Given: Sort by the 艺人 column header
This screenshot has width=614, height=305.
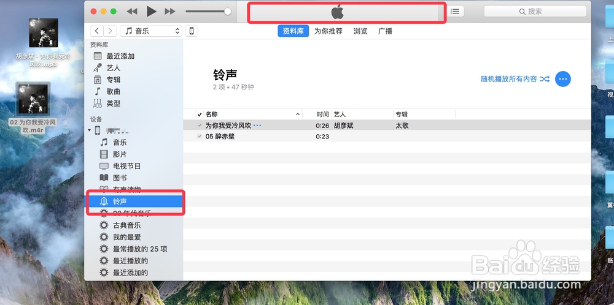Looking at the screenshot, I should [x=340, y=115].
